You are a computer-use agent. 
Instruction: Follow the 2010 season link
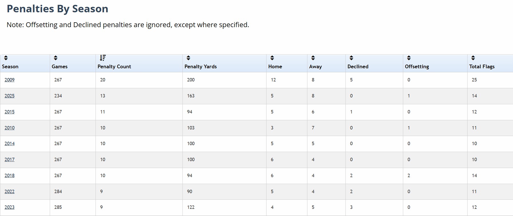coord(9,128)
